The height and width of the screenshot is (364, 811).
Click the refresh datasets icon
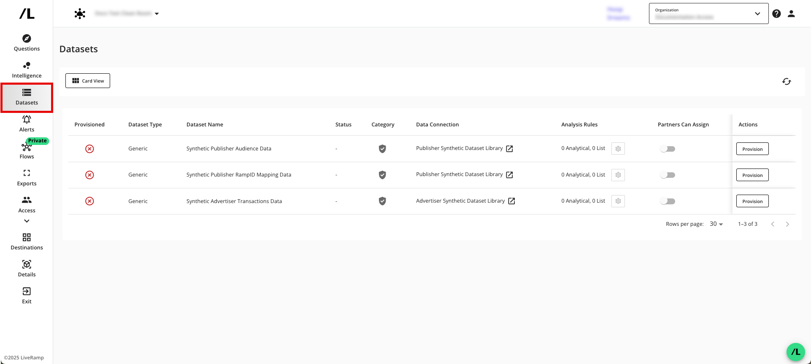[786, 81]
